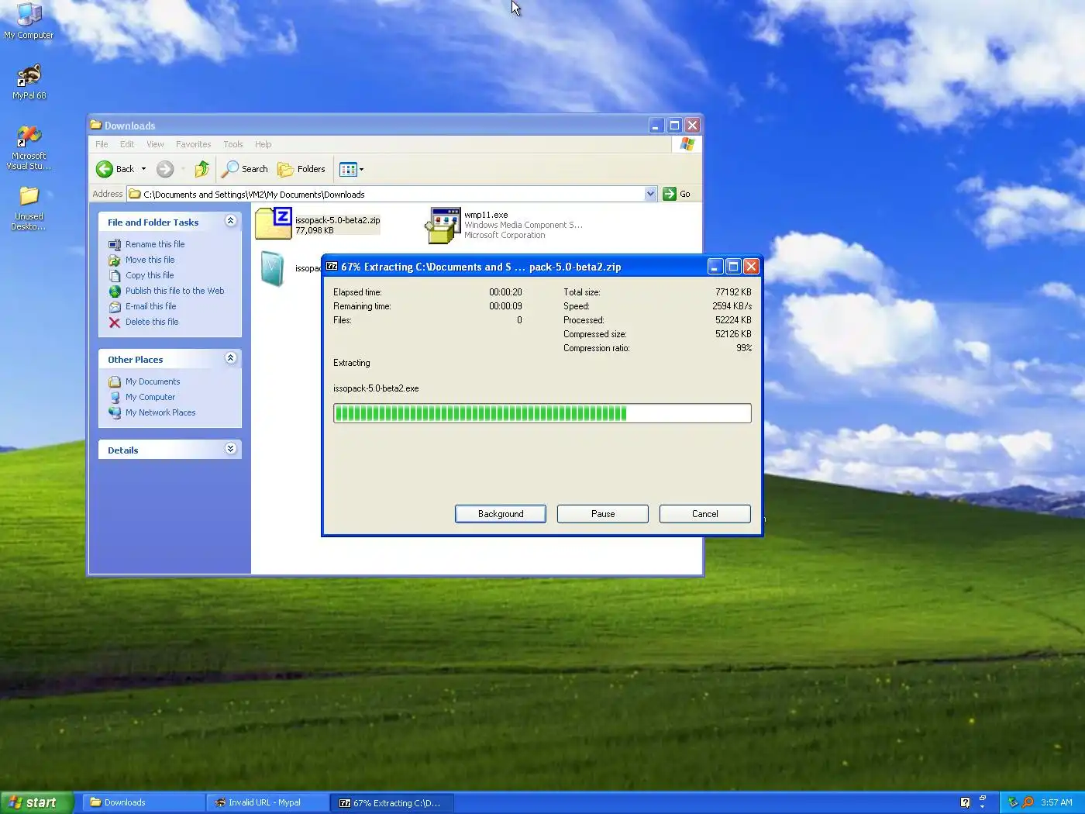Open the Favorites menu
Image resolution: width=1085 pixels, height=814 pixels.
click(193, 144)
